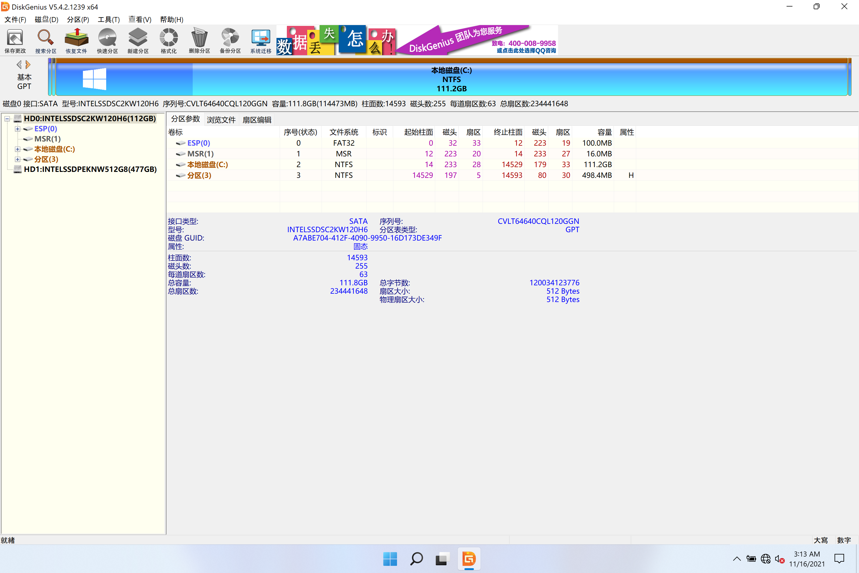The height and width of the screenshot is (573, 859).
Task: Expand 本地磁盘(C:) in the disk tree
Action: (x=17, y=149)
